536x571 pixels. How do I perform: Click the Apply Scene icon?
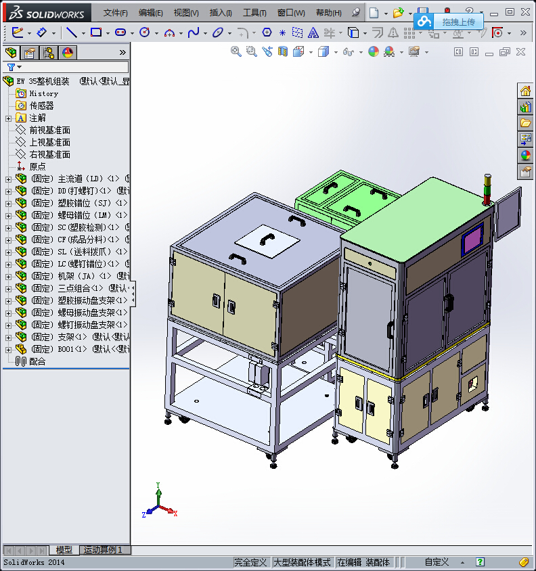(389, 51)
